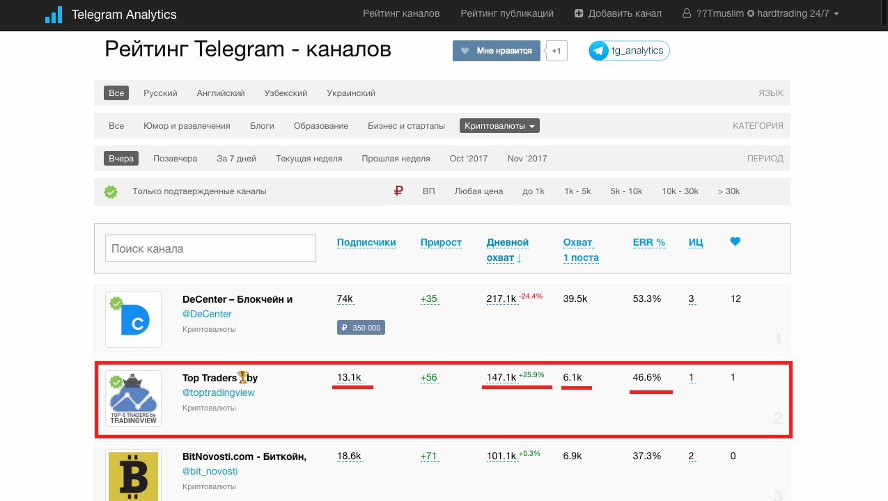Sort by ИЦ column
This screenshot has width=888, height=501.
click(696, 242)
